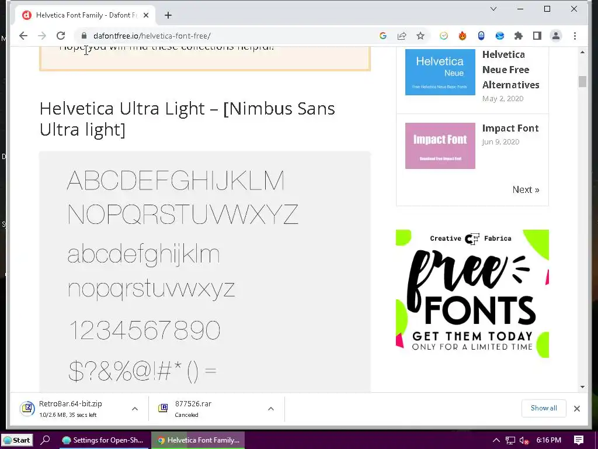Share this page using the share icon
Screen dimensions: 598x449
[402, 36]
